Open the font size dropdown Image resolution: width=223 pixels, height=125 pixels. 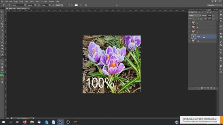[x=49, y=5]
